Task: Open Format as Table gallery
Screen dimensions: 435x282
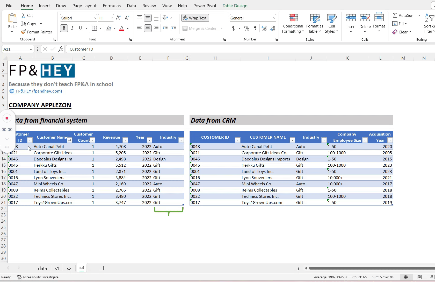Action: (x=315, y=24)
